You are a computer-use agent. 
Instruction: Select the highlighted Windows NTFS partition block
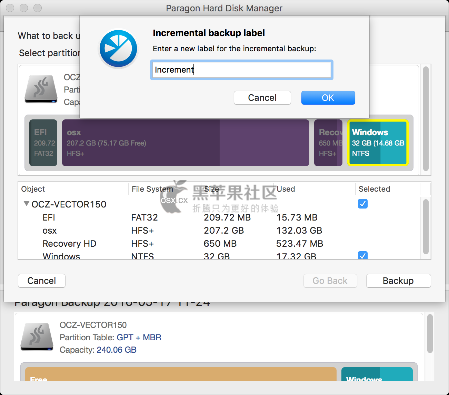[378, 143]
